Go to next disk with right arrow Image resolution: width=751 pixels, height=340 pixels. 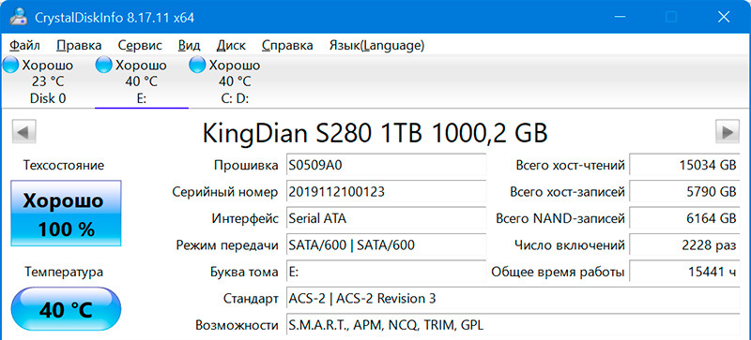(728, 131)
